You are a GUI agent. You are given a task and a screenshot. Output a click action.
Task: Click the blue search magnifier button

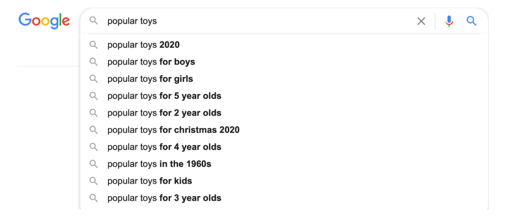pyautogui.click(x=471, y=21)
